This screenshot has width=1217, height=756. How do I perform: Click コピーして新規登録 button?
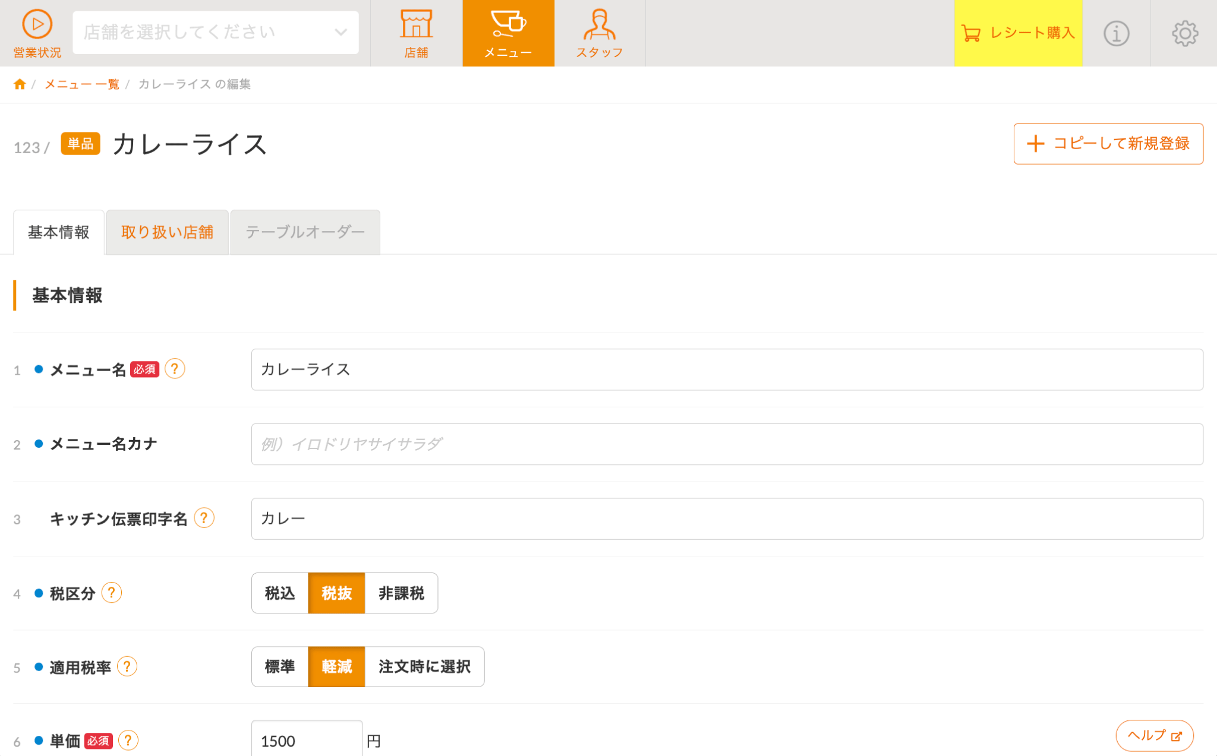[1108, 144]
